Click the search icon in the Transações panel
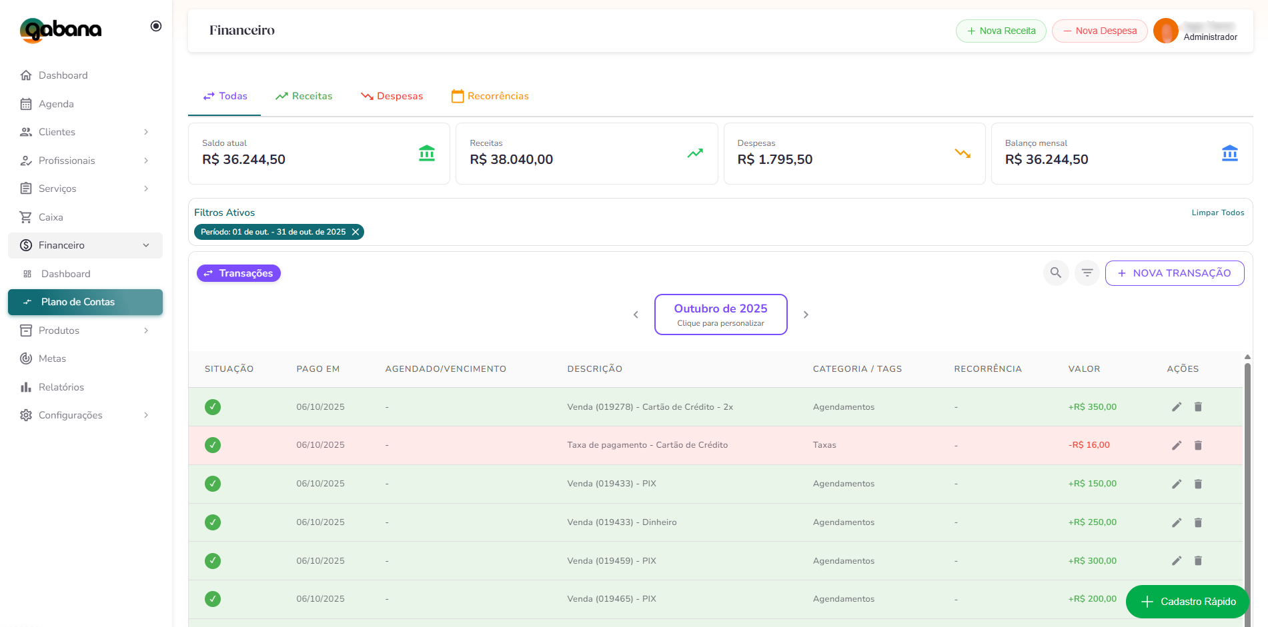Image resolution: width=1268 pixels, height=627 pixels. coord(1055,273)
